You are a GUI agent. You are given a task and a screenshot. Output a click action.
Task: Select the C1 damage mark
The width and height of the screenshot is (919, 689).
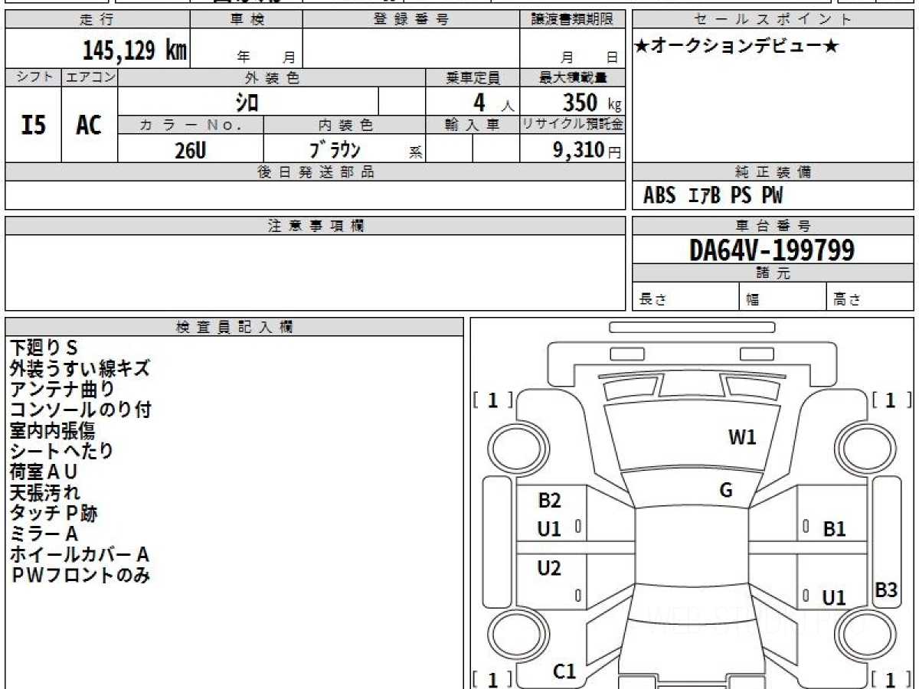click(564, 672)
